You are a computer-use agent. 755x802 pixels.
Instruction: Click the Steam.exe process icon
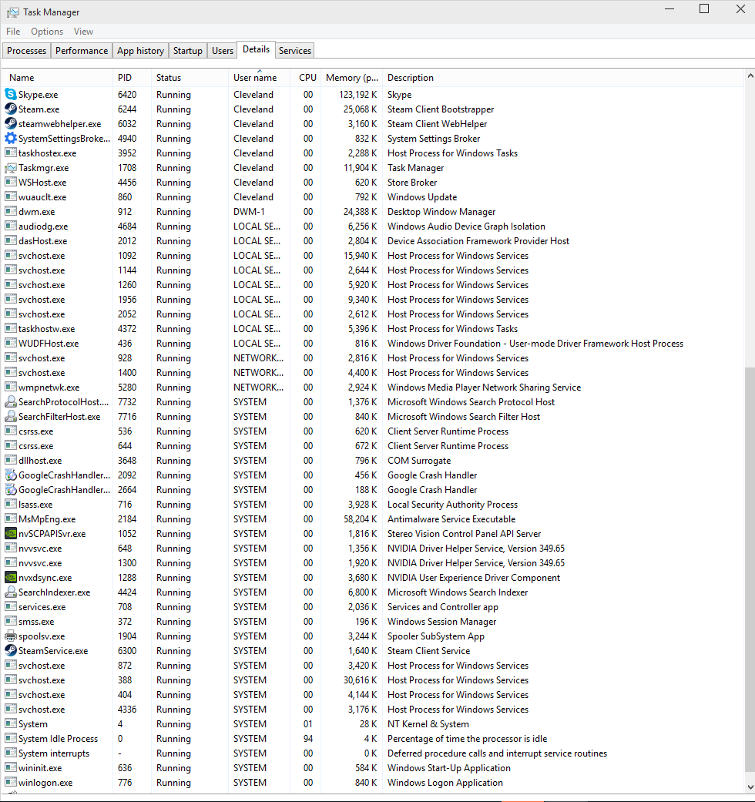[x=10, y=109]
